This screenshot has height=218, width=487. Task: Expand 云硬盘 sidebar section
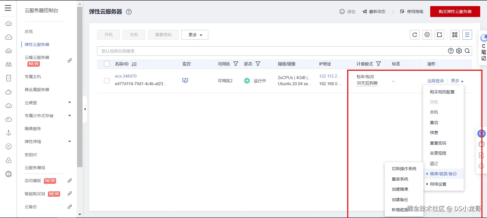pyautogui.click(x=69, y=103)
